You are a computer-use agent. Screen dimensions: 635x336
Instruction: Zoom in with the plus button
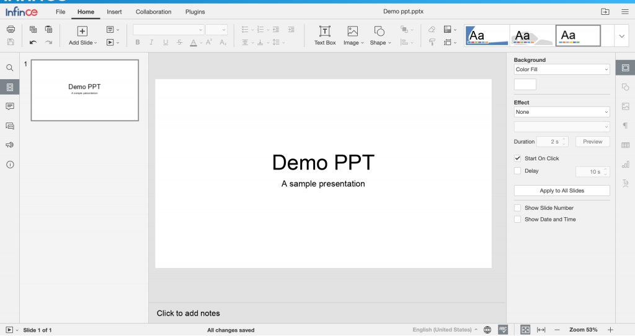click(610, 330)
